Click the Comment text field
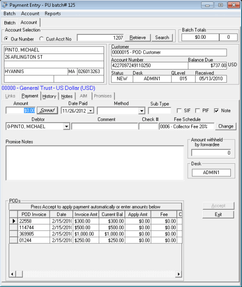242x287 pixels. (x=105, y=126)
